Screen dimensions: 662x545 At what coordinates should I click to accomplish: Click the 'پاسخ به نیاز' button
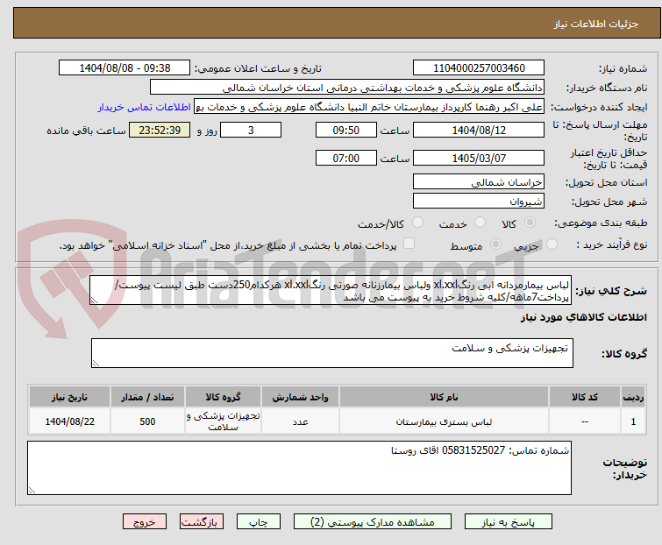tap(523, 521)
